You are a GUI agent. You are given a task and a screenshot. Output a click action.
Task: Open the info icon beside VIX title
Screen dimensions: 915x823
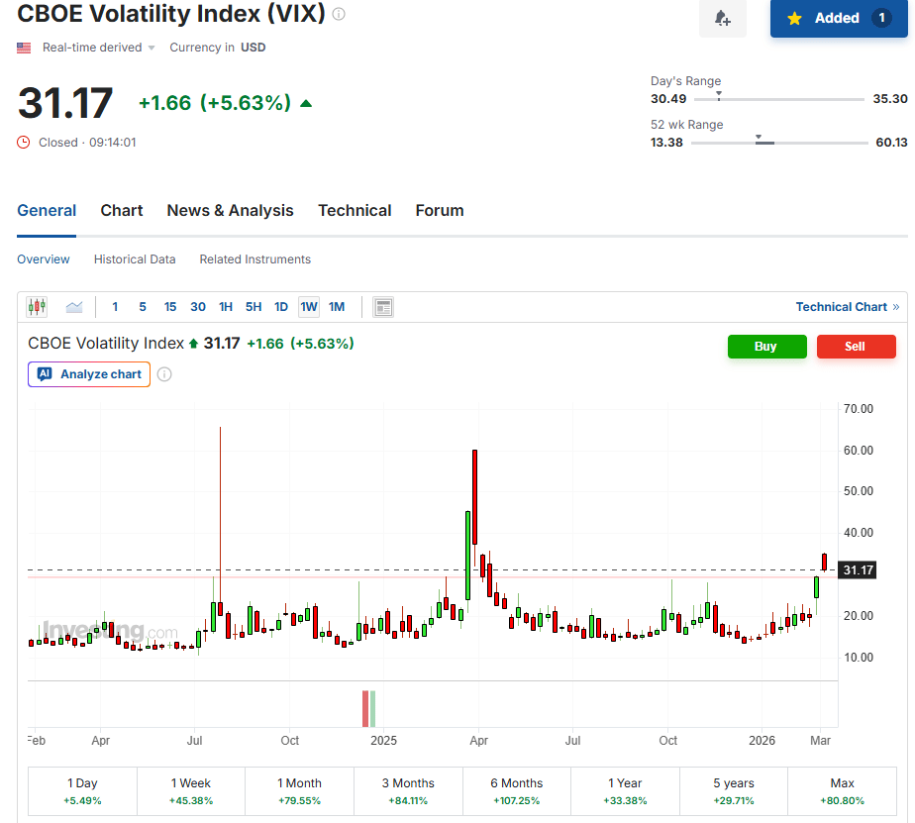coord(339,14)
